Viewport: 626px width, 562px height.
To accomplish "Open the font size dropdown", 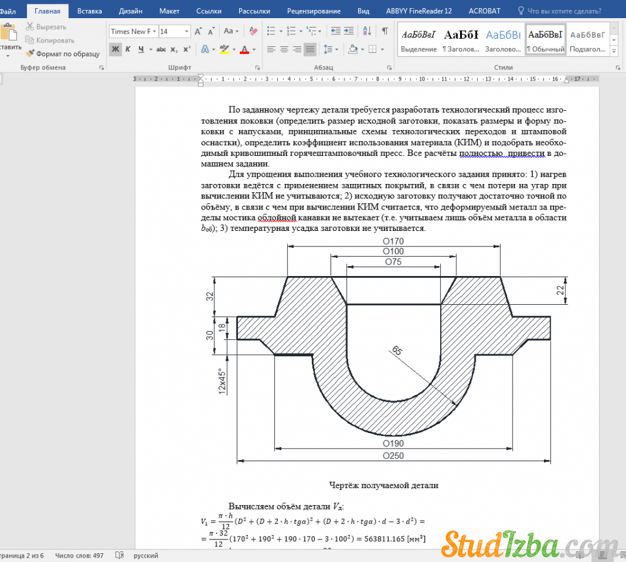I will [187, 31].
